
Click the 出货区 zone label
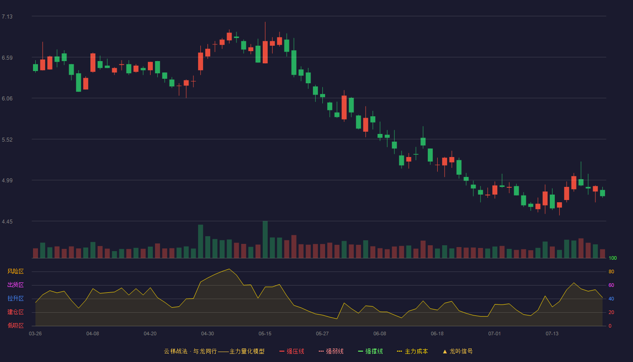(x=15, y=285)
